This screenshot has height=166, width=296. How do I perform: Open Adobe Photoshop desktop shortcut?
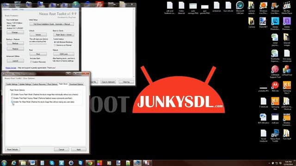[275, 24]
